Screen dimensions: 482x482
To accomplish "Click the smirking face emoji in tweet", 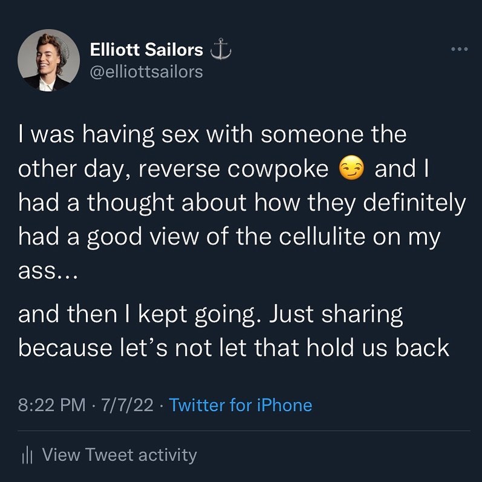I will point(351,168).
